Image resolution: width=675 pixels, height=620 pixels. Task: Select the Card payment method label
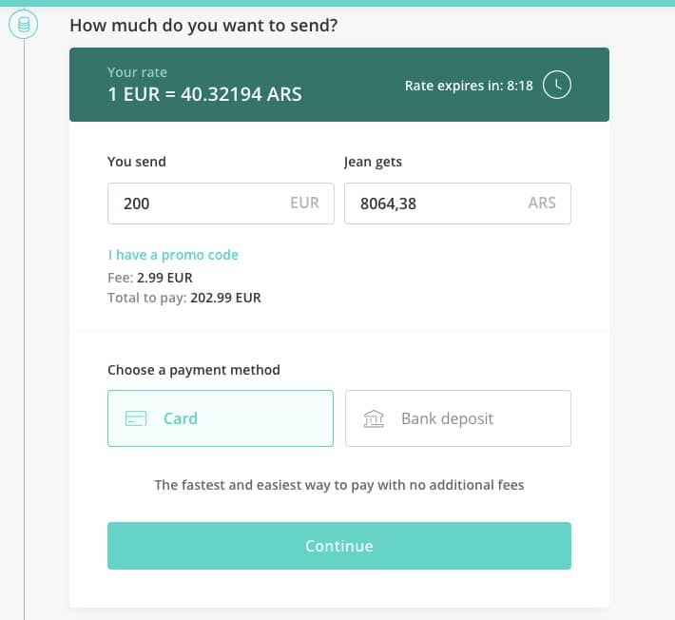pos(181,418)
